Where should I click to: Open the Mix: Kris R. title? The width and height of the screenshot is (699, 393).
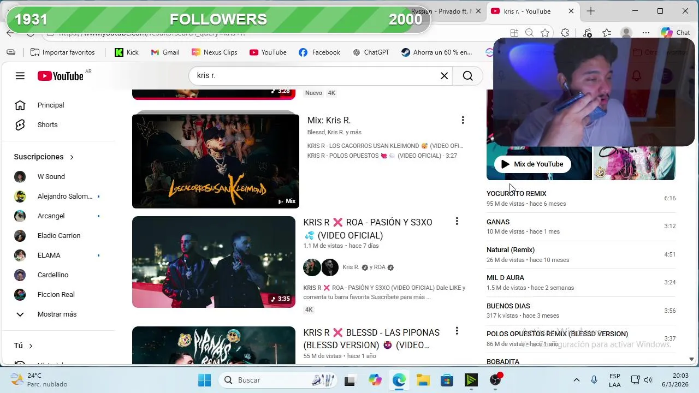coord(329,120)
